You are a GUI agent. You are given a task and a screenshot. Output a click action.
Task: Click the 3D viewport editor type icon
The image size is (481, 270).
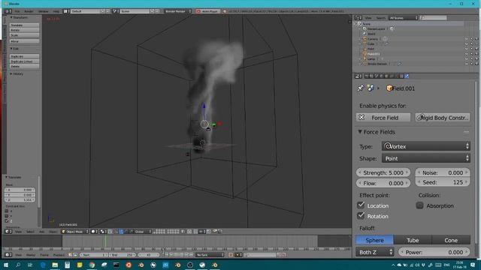tap(8, 232)
